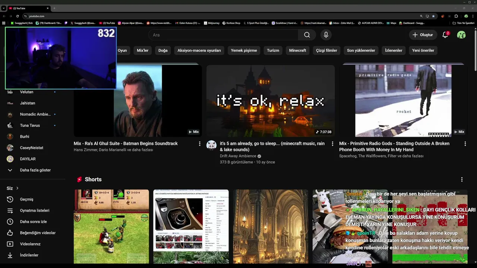
Task: Open a new browser tab
Action: [x=54, y=8]
